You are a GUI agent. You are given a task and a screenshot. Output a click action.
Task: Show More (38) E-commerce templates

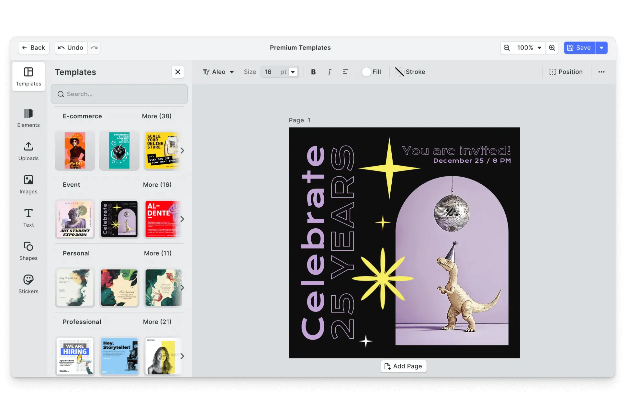157,116
